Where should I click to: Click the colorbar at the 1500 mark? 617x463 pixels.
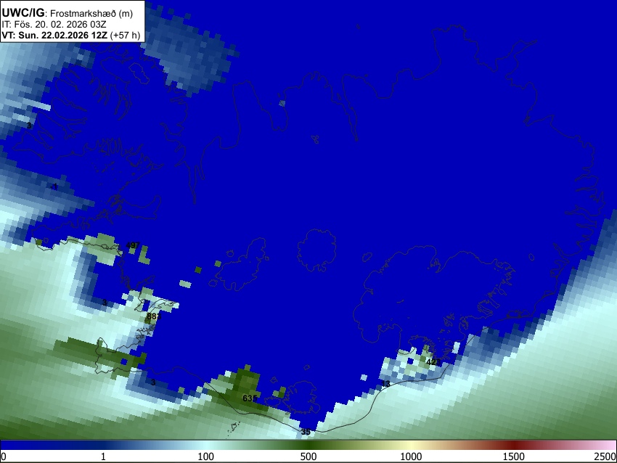(x=514, y=446)
